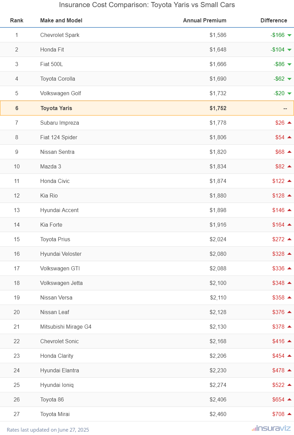Viewport: 294px width, 435px height.
Task: Click red up arrow beside Nissan Leaf $376
Action: (x=289, y=312)
